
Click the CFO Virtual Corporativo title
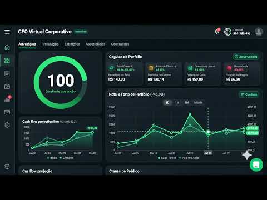click(x=45, y=32)
